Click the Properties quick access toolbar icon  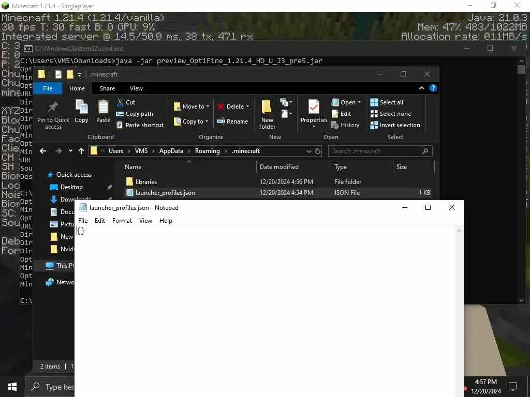[x=58, y=74]
